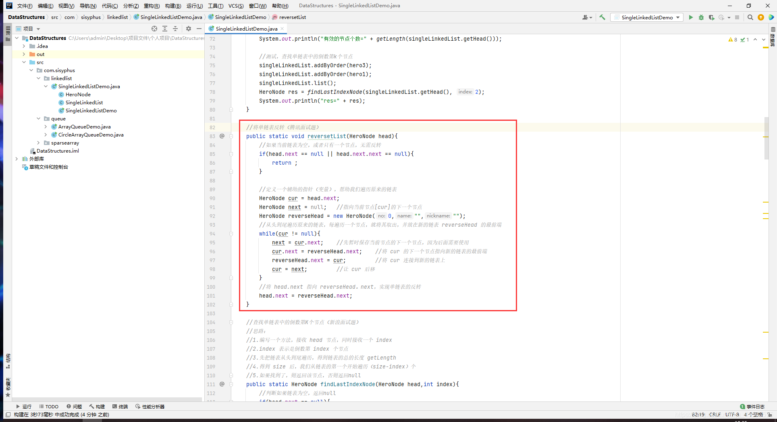
Task: Open the colorful plugin icon at the far right of the toolbar
Action: (771, 17)
